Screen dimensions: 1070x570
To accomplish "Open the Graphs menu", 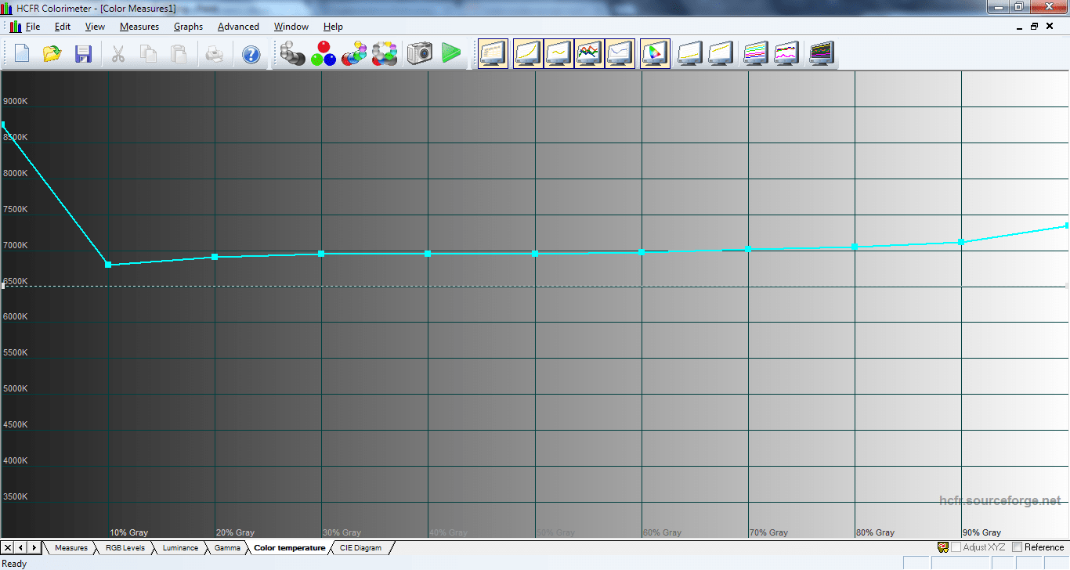I will pyautogui.click(x=188, y=27).
